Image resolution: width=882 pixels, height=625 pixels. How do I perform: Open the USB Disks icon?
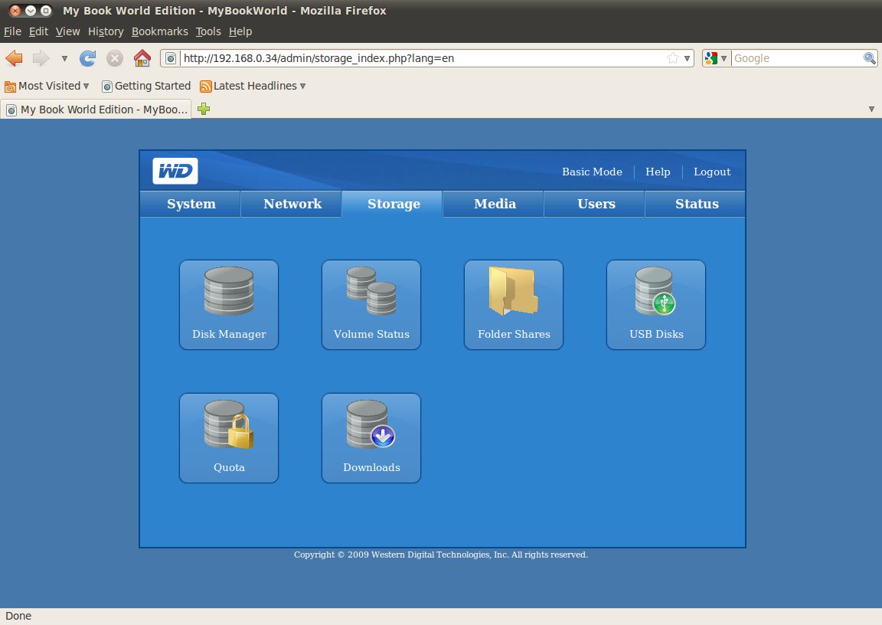[x=656, y=304]
